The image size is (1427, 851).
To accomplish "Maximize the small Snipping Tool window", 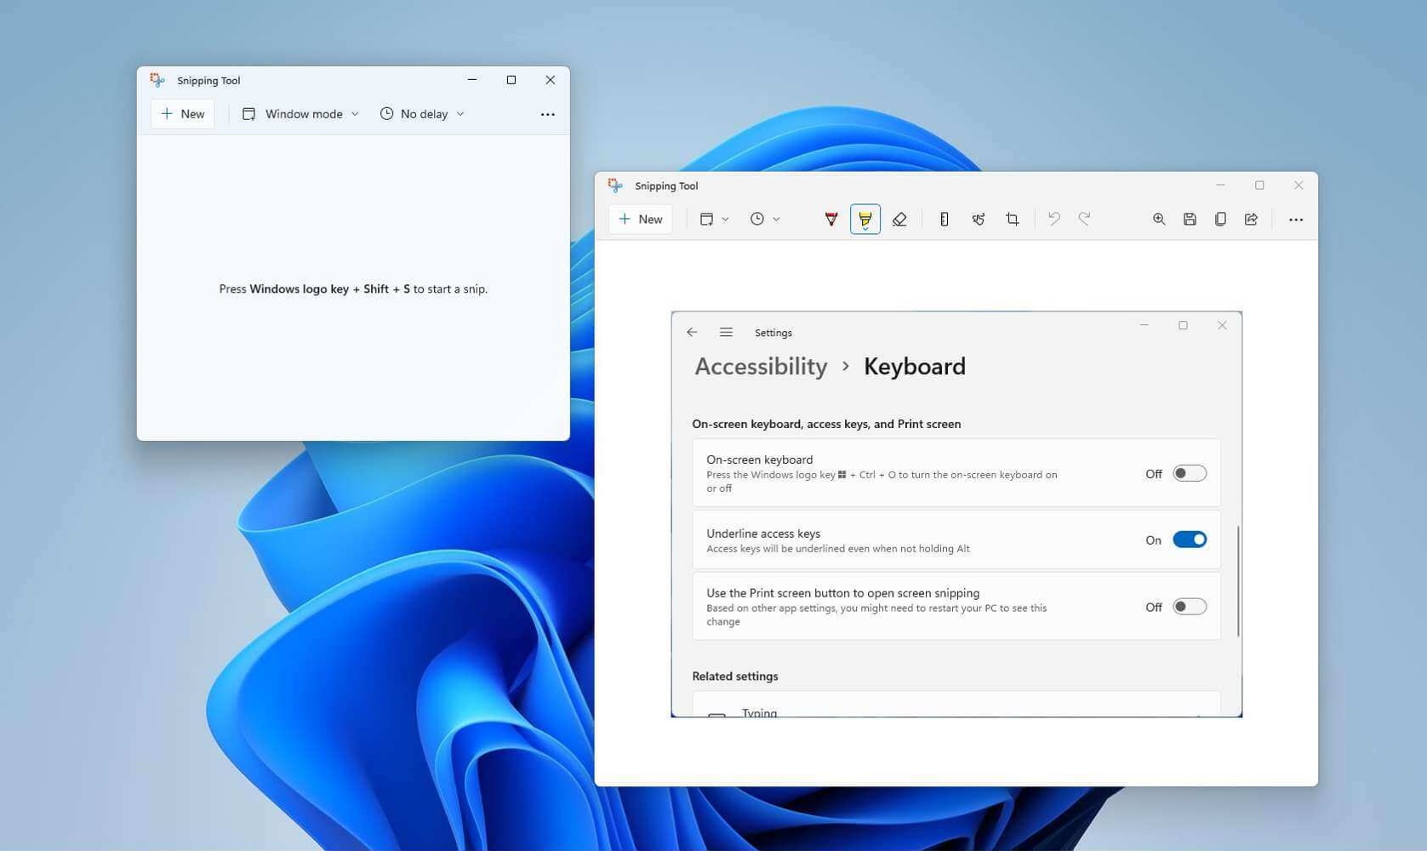I will tap(511, 80).
